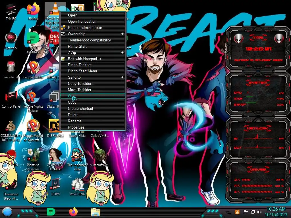291x218 pixels.
Task: Expand the Send to submenu
Action: click(x=93, y=77)
